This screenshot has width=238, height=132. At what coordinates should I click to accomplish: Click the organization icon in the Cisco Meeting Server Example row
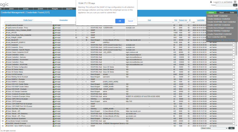pyautogui.click(x=53, y=77)
